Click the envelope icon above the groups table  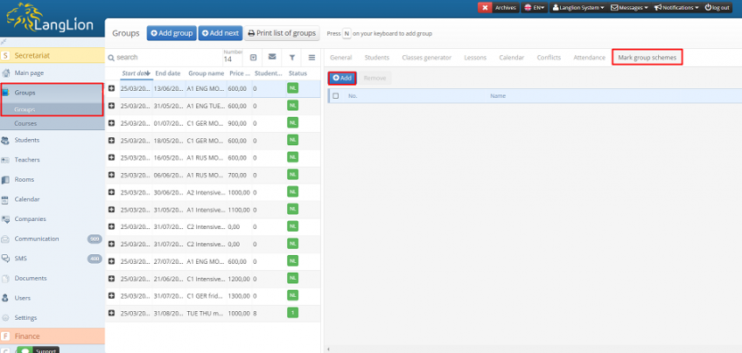click(x=272, y=57)
